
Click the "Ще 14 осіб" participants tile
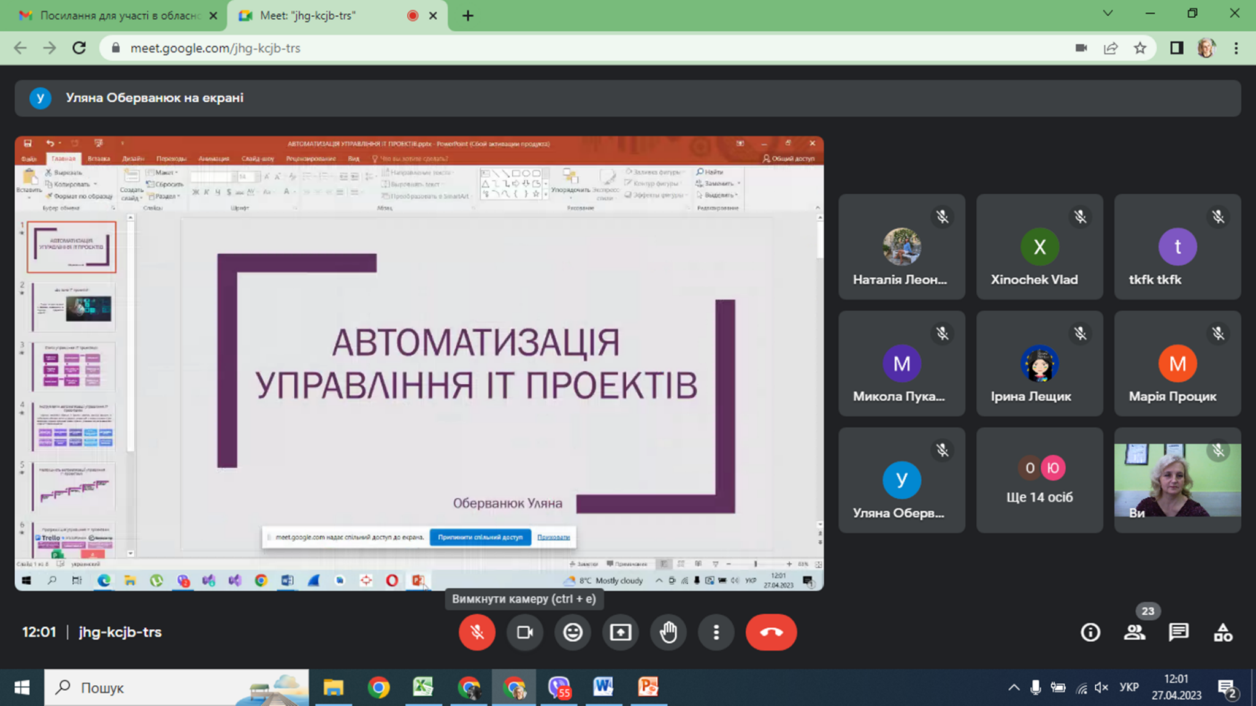1040,480
